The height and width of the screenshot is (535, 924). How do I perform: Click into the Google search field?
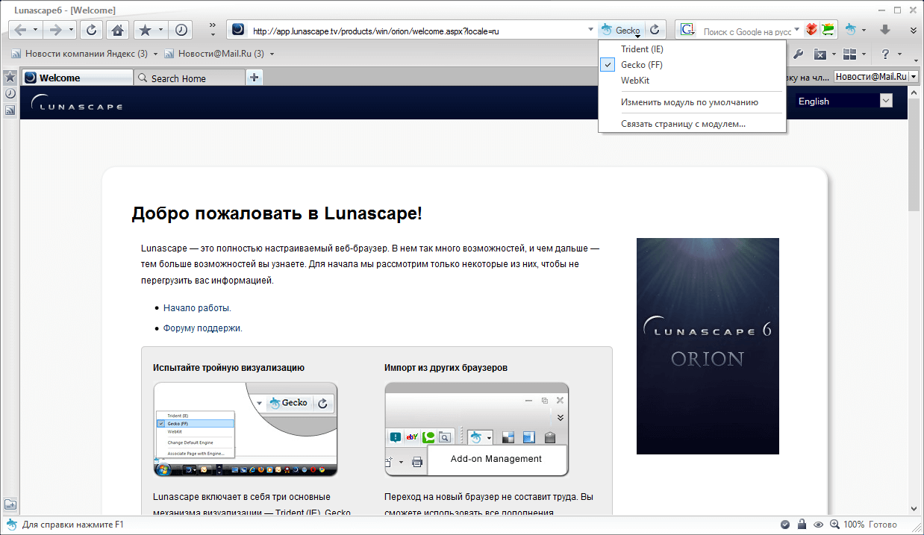click(746, 31)
